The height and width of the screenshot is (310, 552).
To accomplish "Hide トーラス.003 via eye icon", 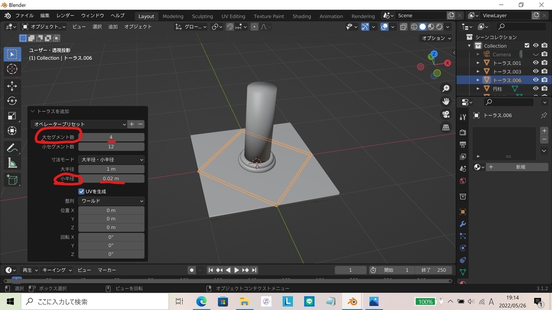I will pos(536,72).
